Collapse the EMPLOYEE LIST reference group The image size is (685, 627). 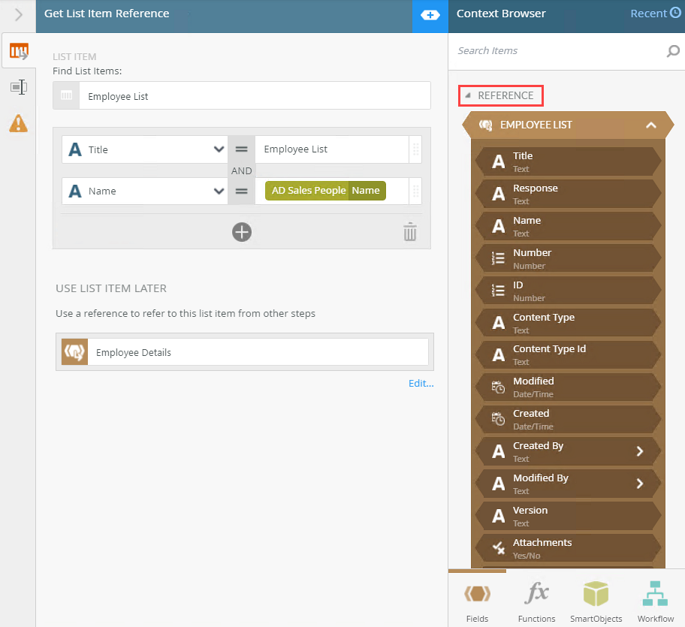651,125
